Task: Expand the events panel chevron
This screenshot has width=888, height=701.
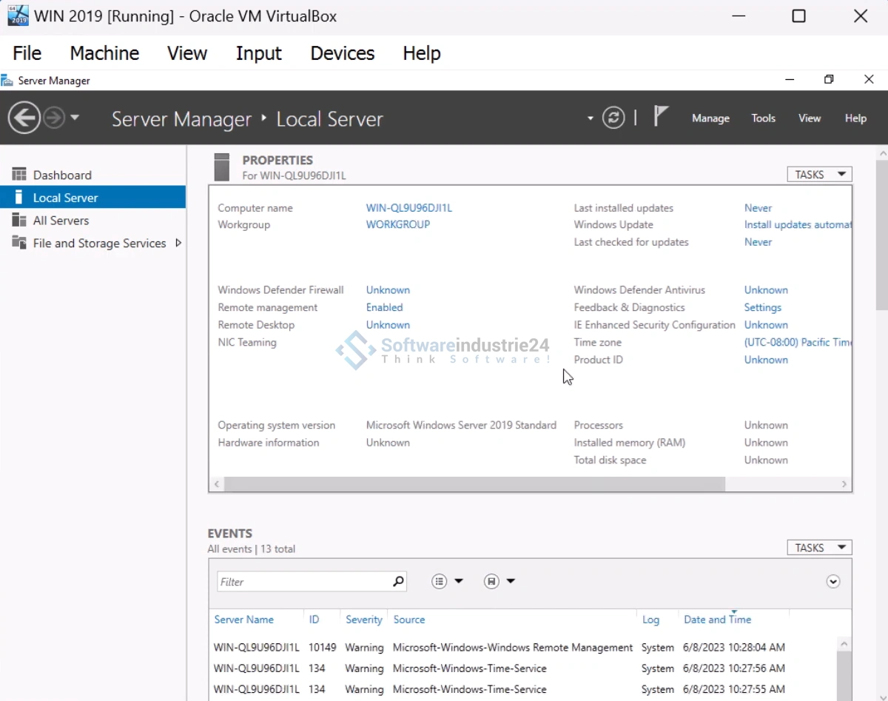Action: click(x=833, y=582)
